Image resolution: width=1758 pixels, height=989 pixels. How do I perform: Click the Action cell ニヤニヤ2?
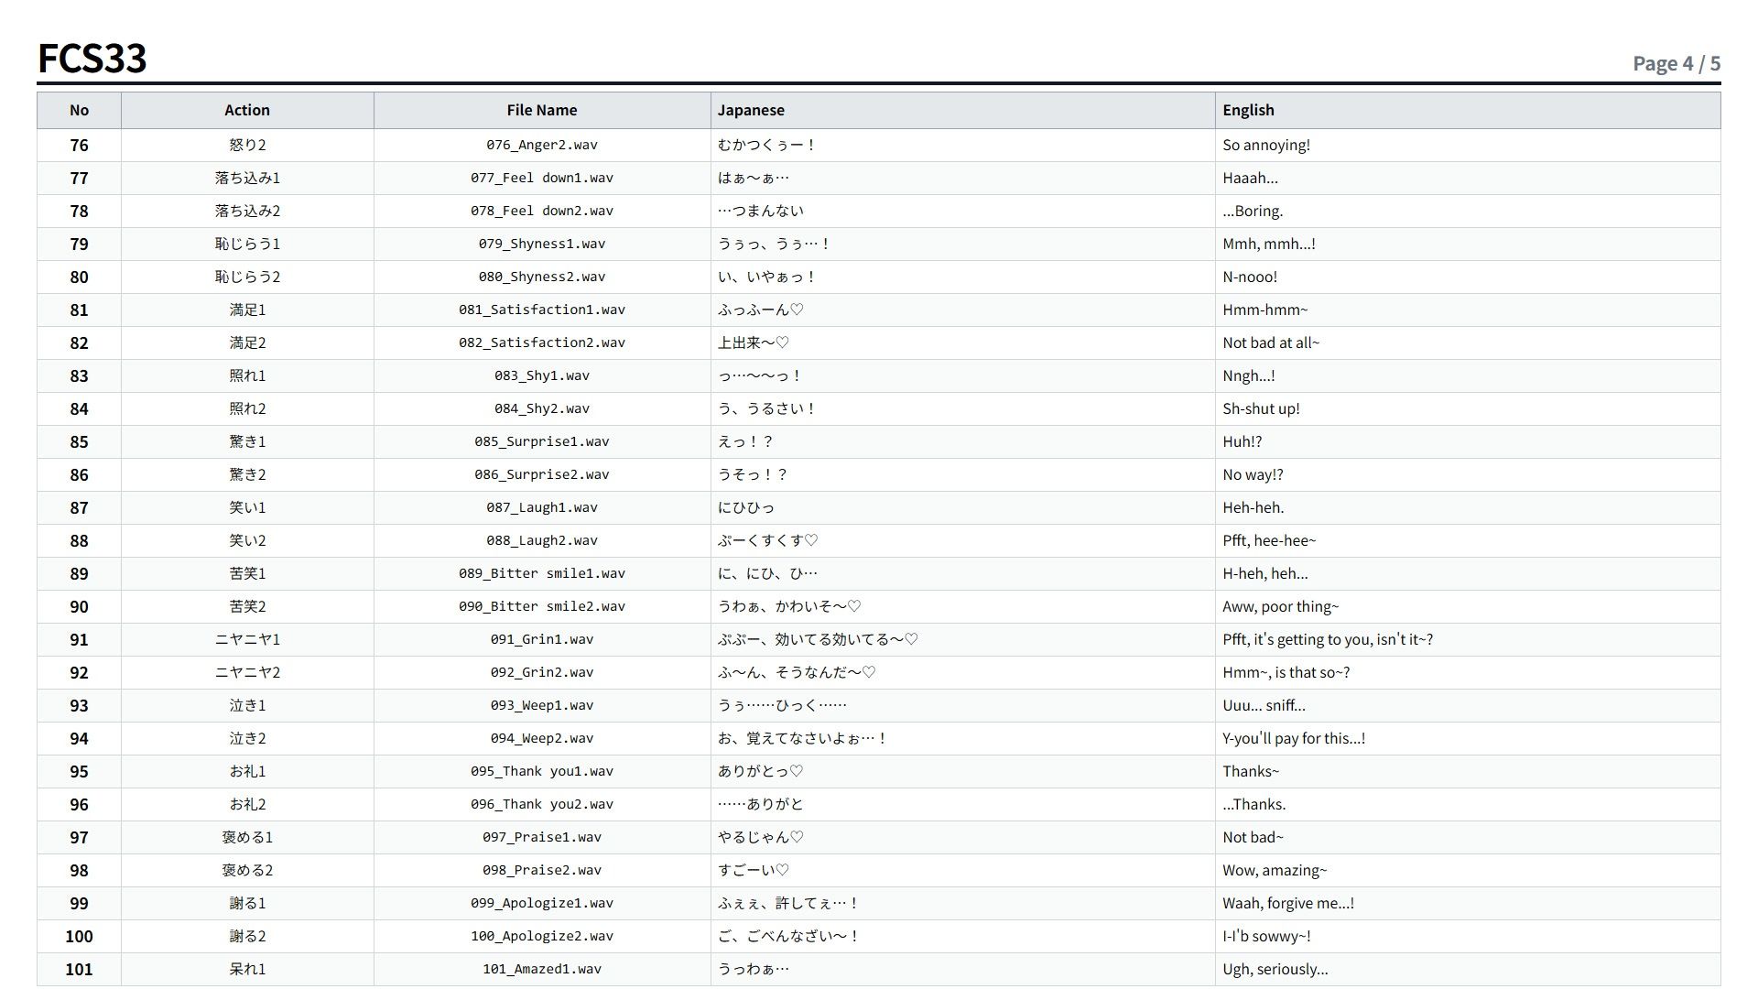(247, 672)
